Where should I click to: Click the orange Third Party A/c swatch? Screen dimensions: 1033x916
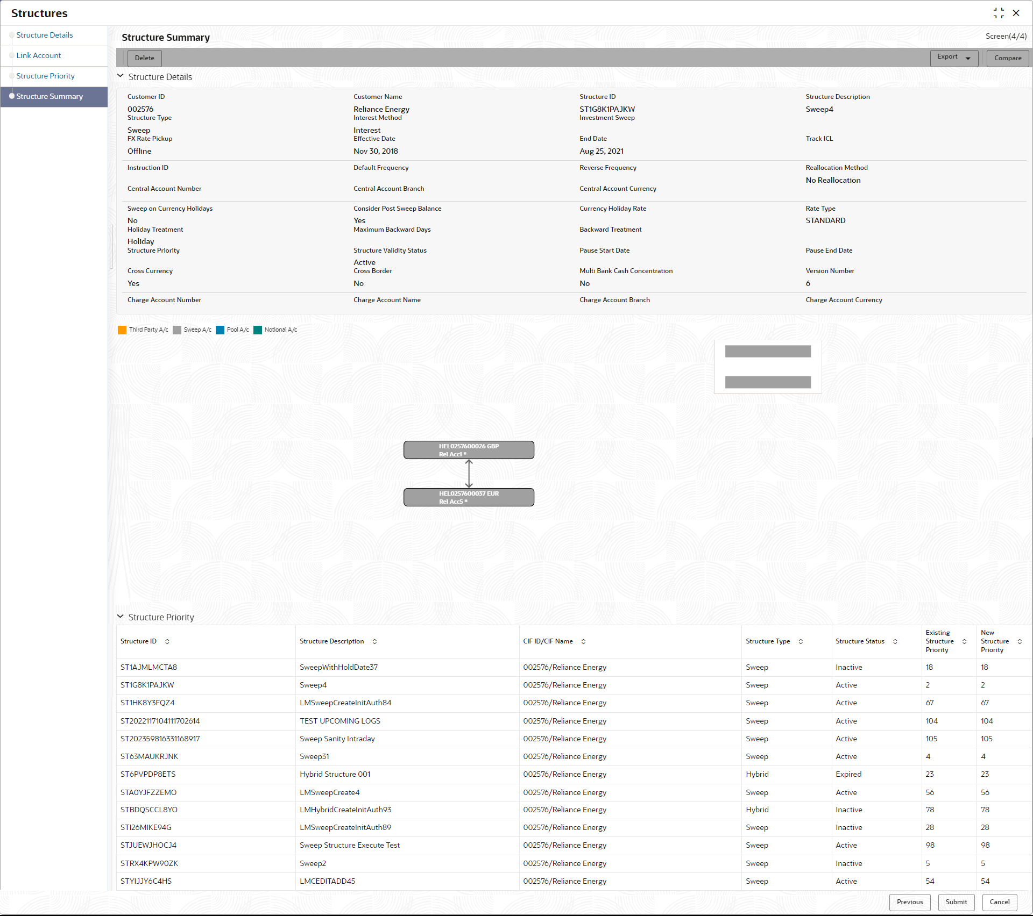click(122, 330)
